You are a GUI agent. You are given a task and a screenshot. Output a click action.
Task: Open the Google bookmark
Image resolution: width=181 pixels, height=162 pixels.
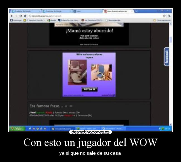(x=52, y=20)
